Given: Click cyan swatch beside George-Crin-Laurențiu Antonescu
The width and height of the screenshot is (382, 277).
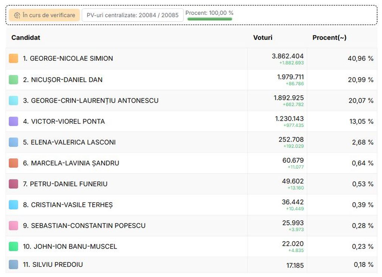Looking at the screenshot, I should 13,101.
